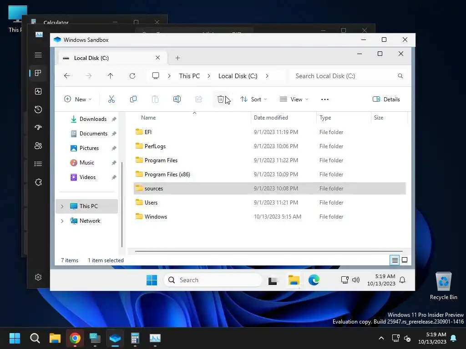Screen dimensions: 466x349
Task: Switch to large thumbnails view toggle
Action: (405, 260)
